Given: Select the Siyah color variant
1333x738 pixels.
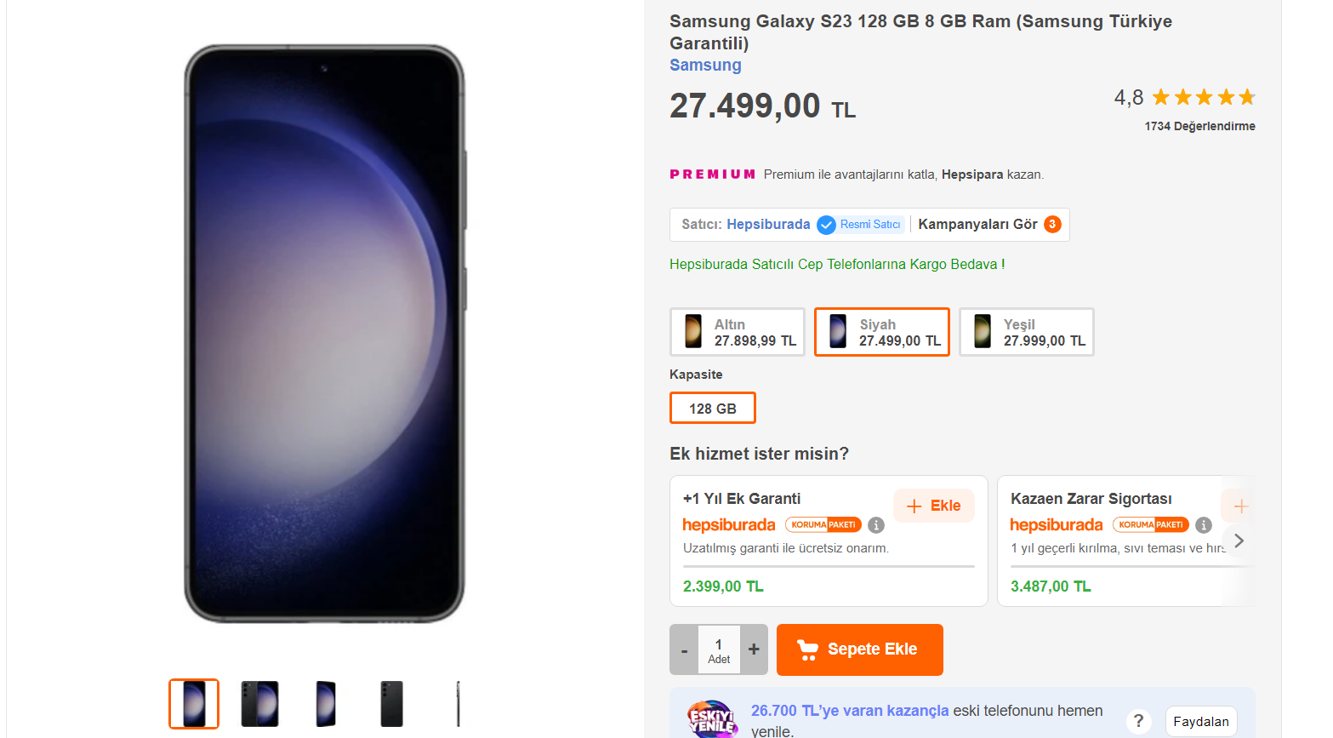Looking at the screenshot, I should tap(882, 332).
